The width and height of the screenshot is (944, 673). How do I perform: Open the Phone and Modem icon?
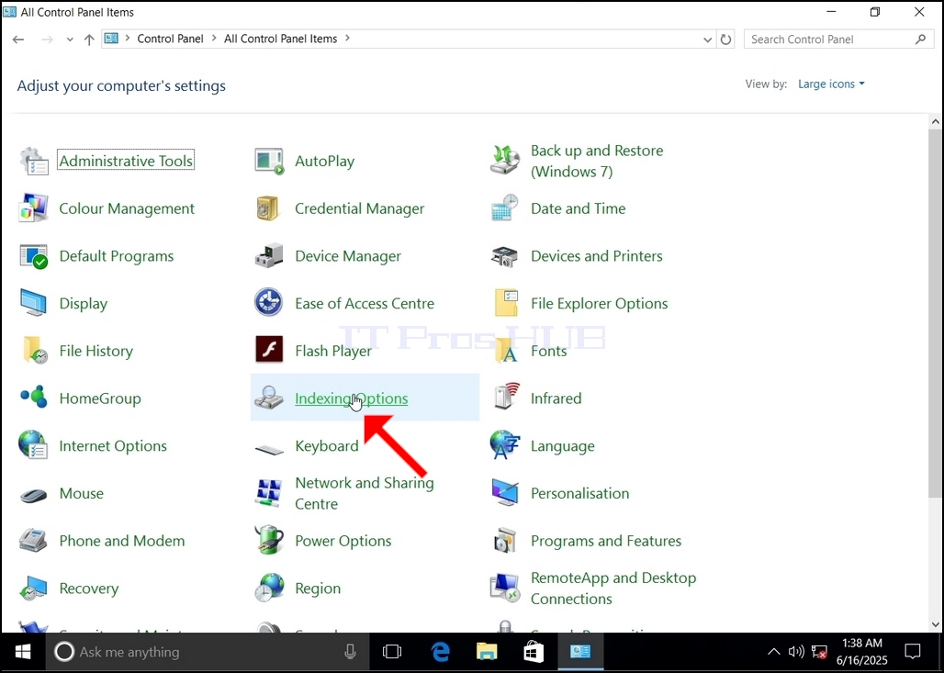(34, 541)
